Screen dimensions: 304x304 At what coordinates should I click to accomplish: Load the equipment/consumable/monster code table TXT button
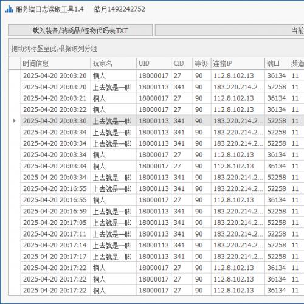pos(80,30)
